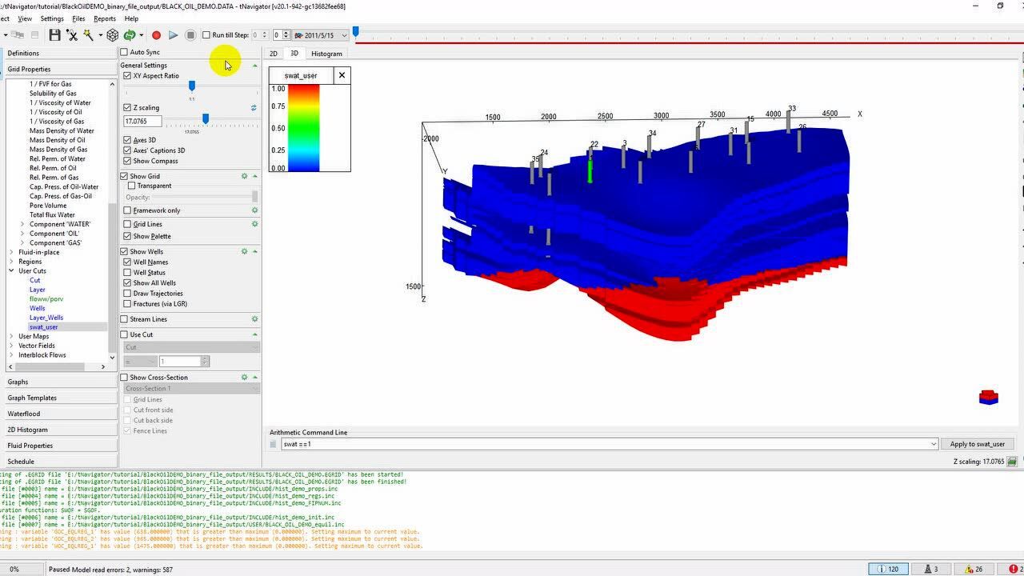Click the Z scaling reset arrows icon
This screenshot has width=1024, height=576.
click(254, 108)
